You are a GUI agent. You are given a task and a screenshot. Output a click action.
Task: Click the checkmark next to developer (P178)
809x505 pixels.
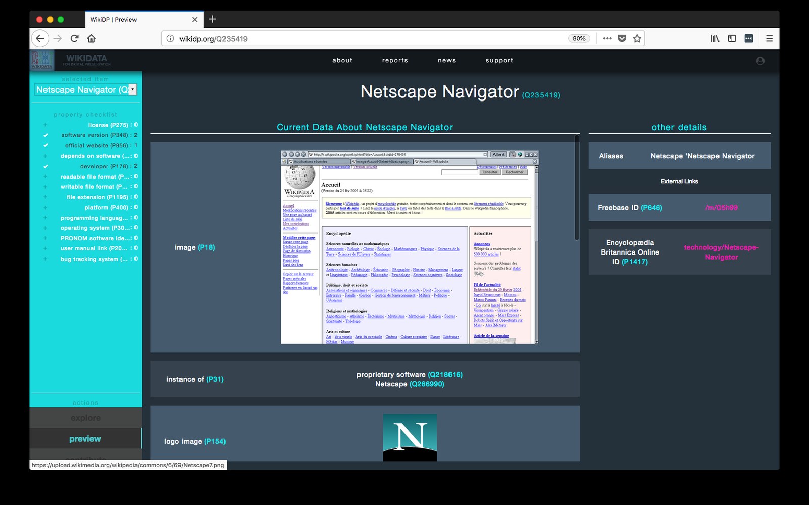point(46,166)
